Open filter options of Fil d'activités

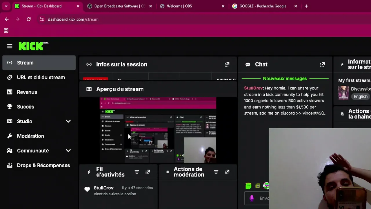click(137, 172)
